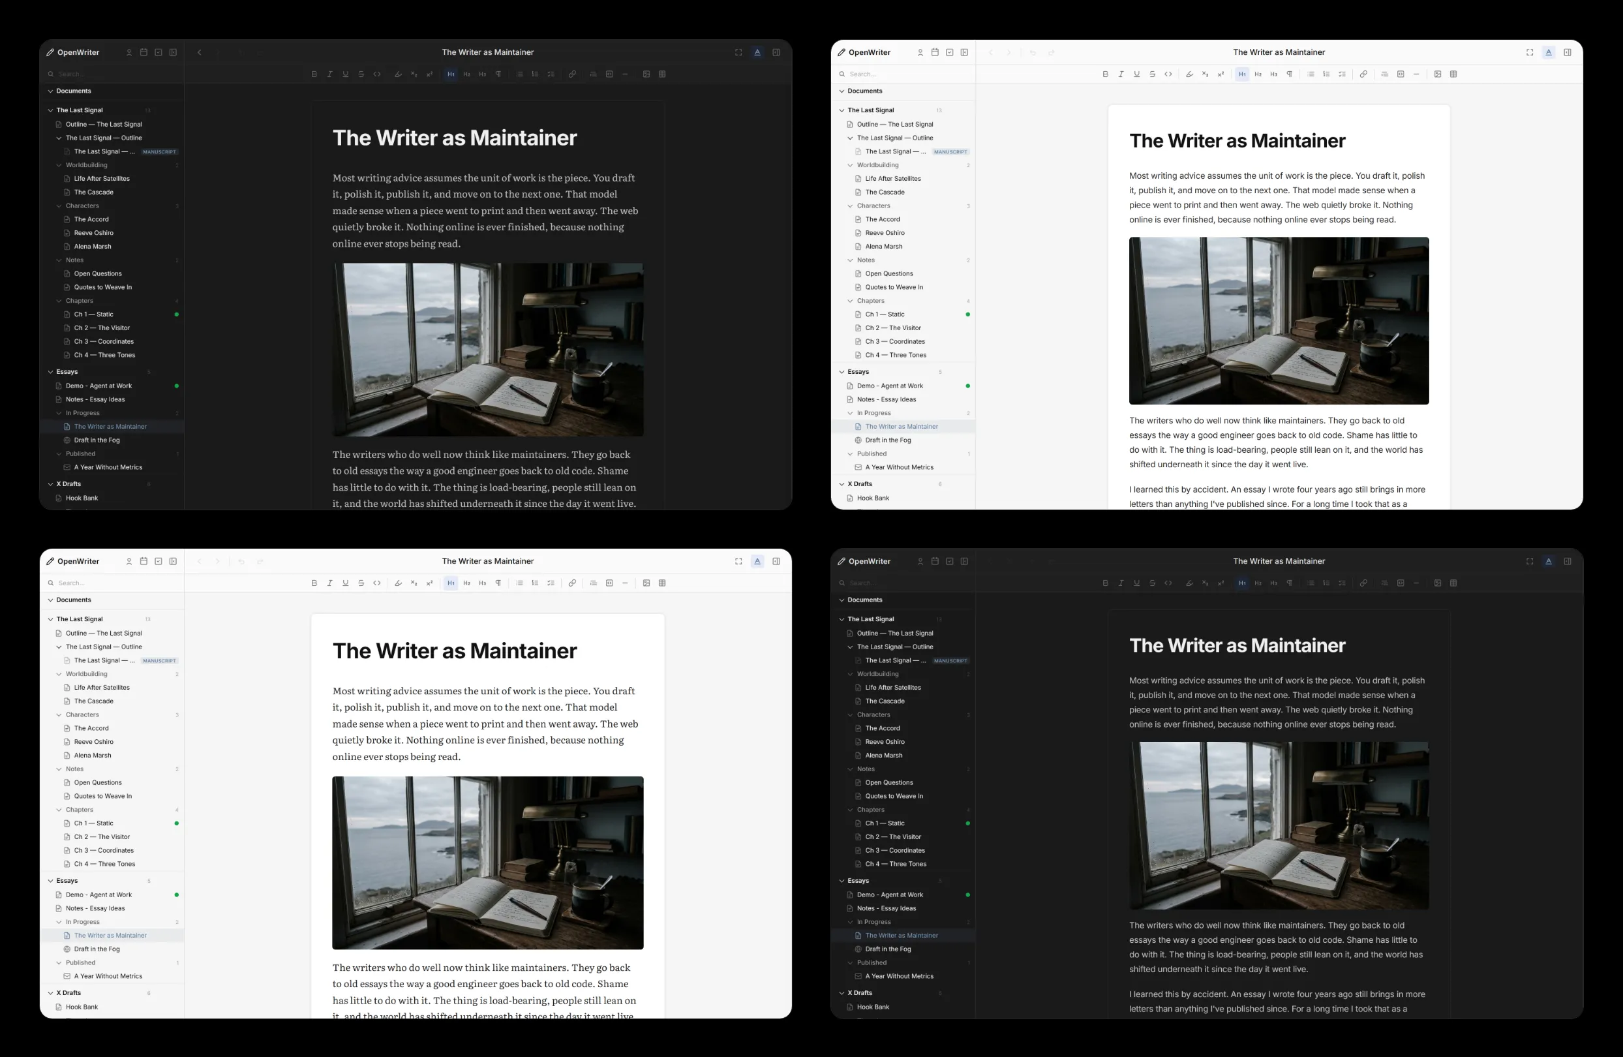Screen dimensions: 1623x1057
Task: Set Heading 3 in the bottom-left light window
Action: coord(483,583)
